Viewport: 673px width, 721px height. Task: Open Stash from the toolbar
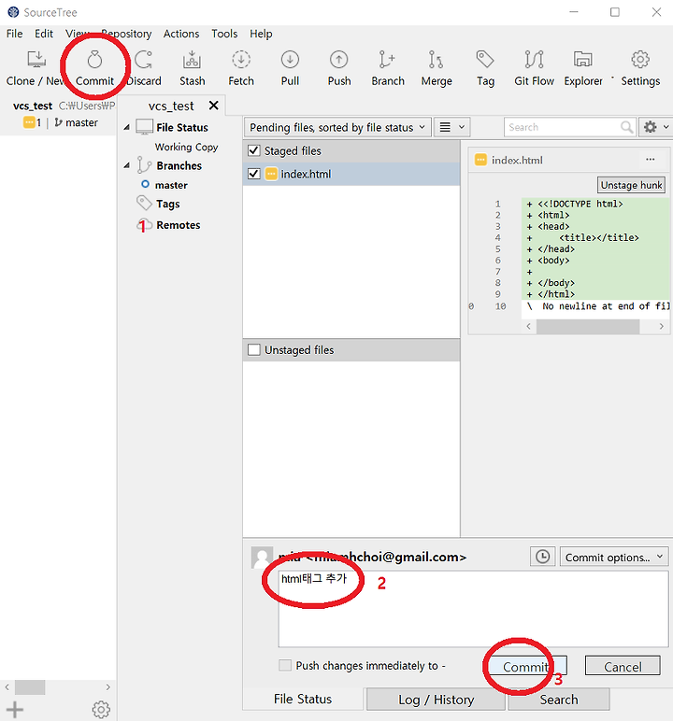(x=192, y=68)
